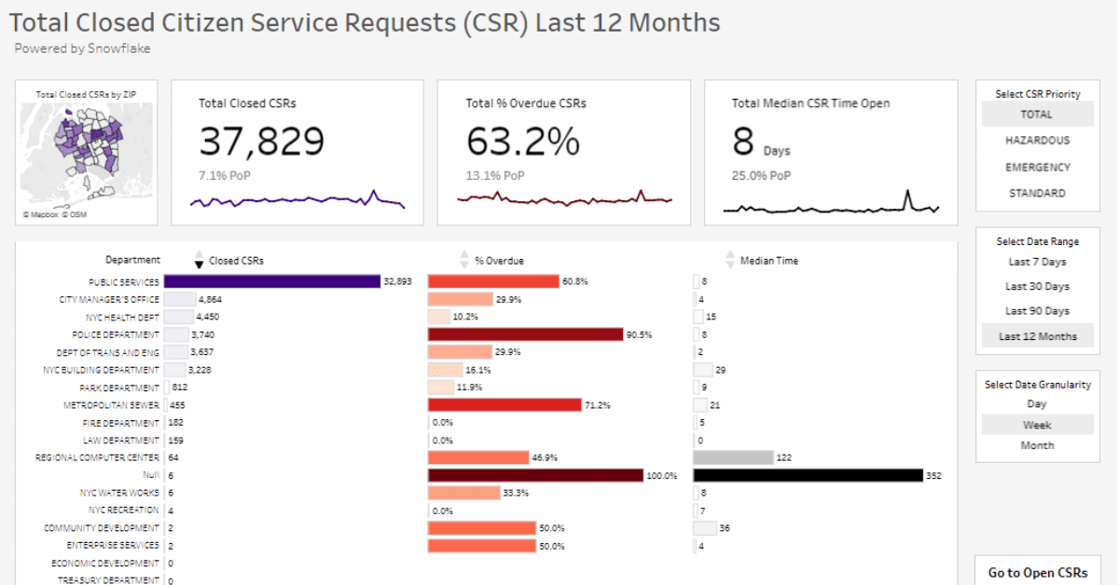Select the purple Public Services bar
1119x585 pixels.
click(272, 281)
